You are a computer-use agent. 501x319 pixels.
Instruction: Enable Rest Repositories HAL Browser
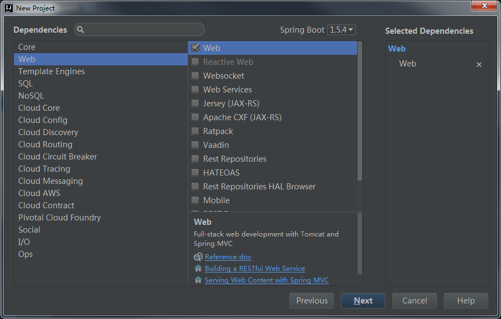(195, 186)
